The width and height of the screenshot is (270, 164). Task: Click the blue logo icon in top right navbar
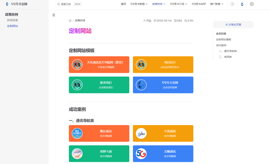point(242,4)
